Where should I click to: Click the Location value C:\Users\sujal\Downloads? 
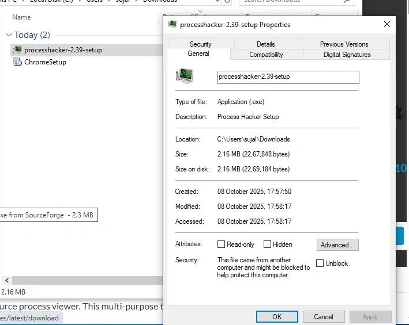coord(254,139)
